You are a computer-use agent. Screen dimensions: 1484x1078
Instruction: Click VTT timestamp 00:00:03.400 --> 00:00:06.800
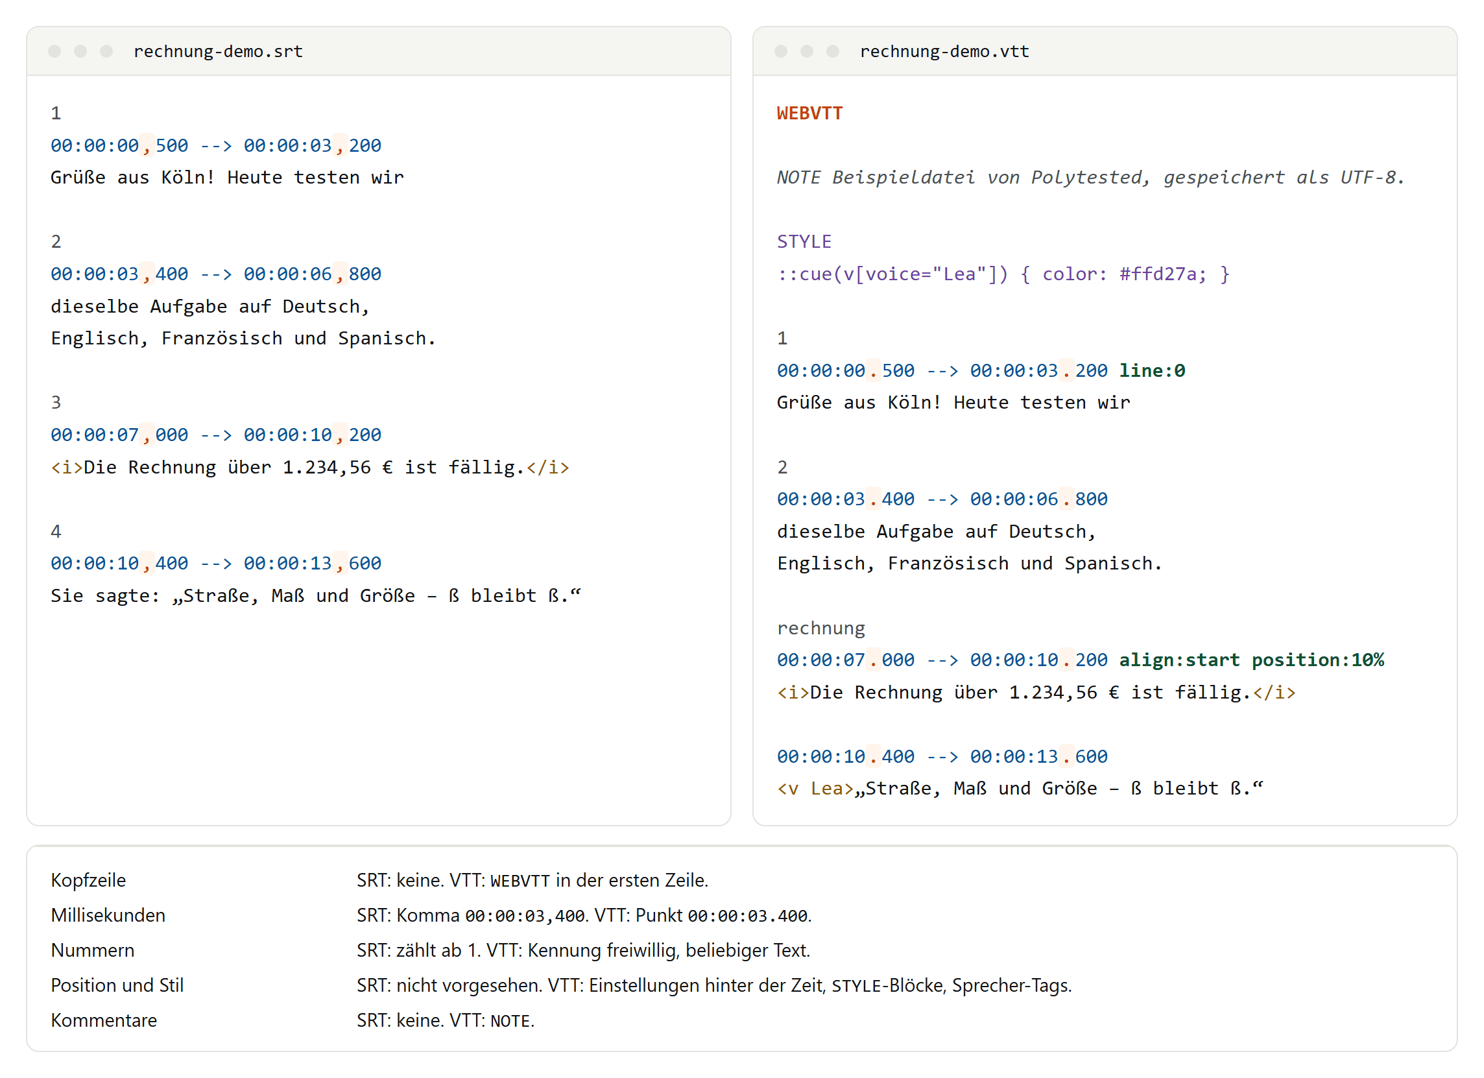coord(942,499)
